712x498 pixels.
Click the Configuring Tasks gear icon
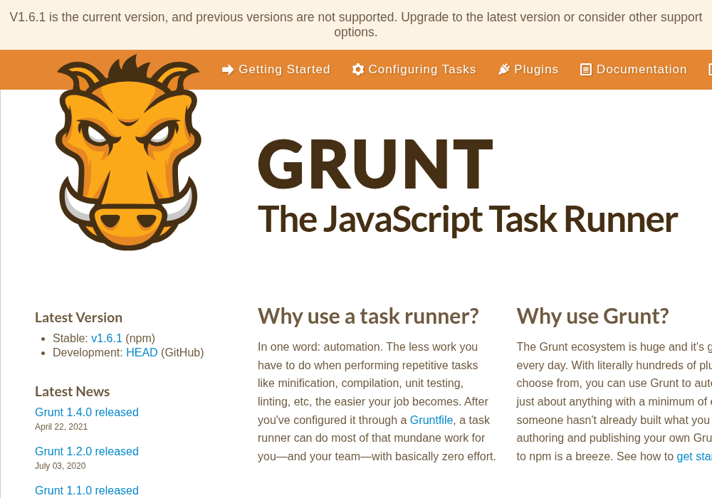tap(358, 70)
